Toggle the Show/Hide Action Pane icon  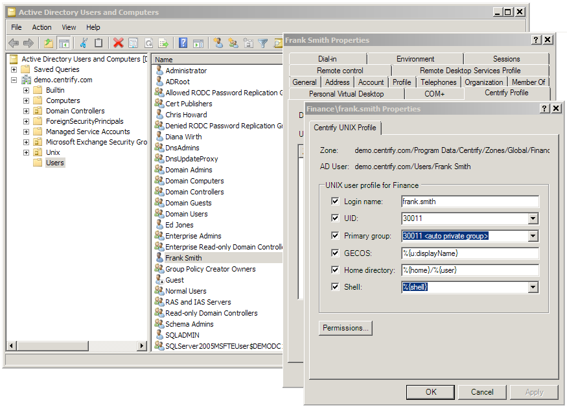[x=198, y=43]
